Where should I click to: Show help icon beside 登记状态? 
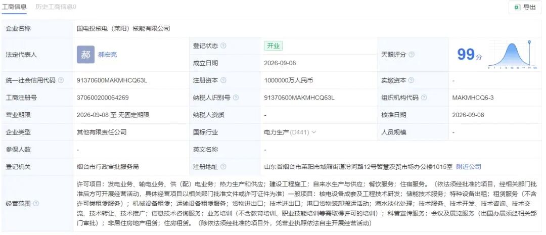click(223, 45)
